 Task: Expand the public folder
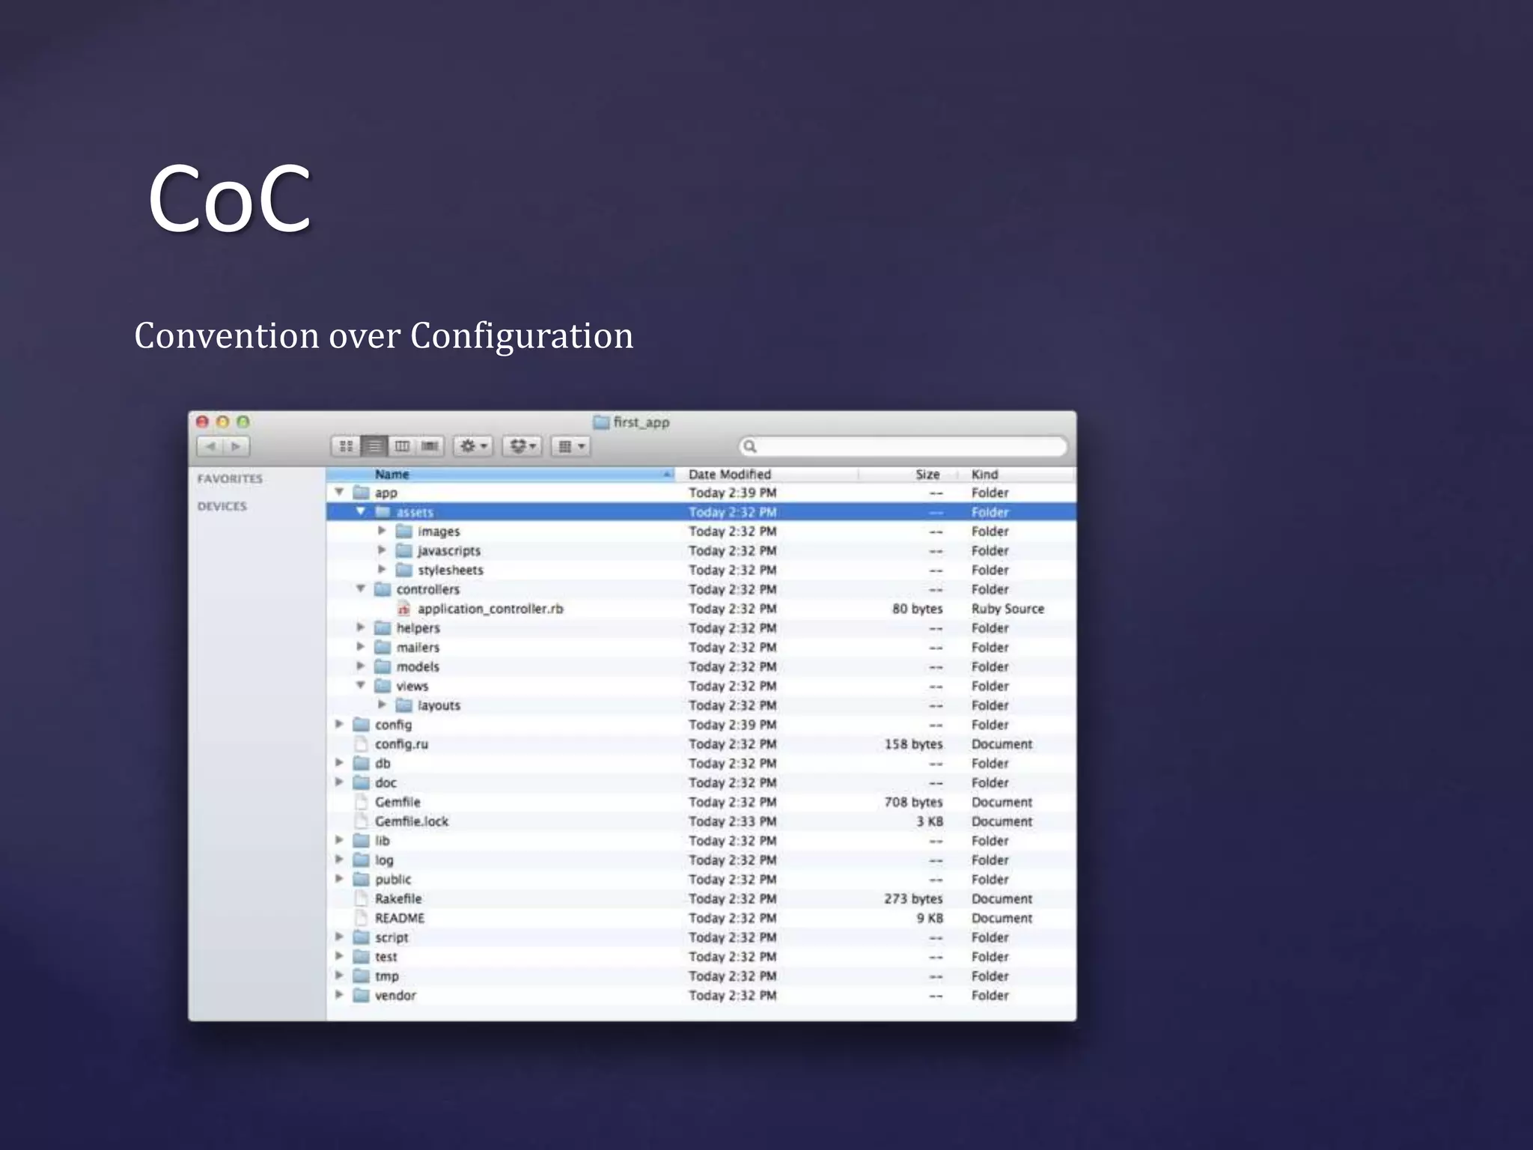(339, 879)
